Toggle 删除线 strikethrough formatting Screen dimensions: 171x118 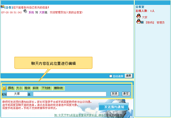[59, 88]
